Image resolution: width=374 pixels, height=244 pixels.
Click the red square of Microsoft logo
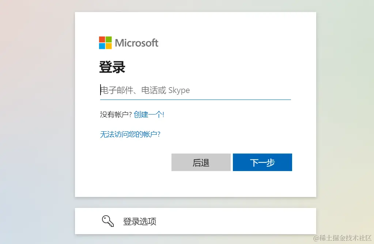[x=101, y=39]
